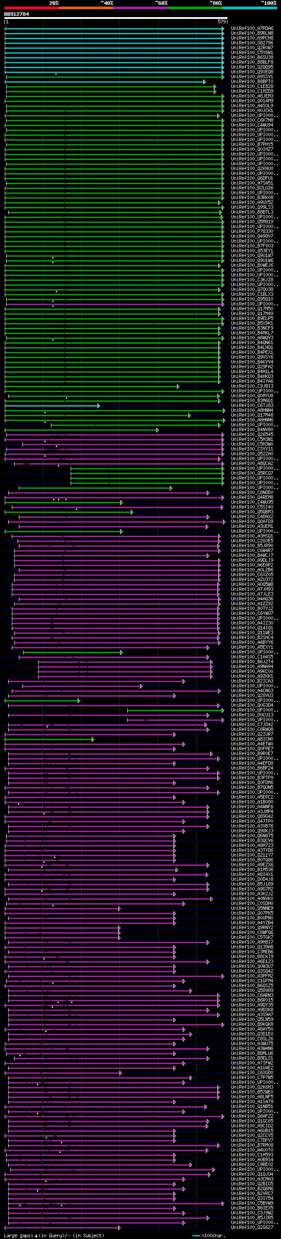Open UniRef100_A0JCK1 entry

tap(252, 110)
